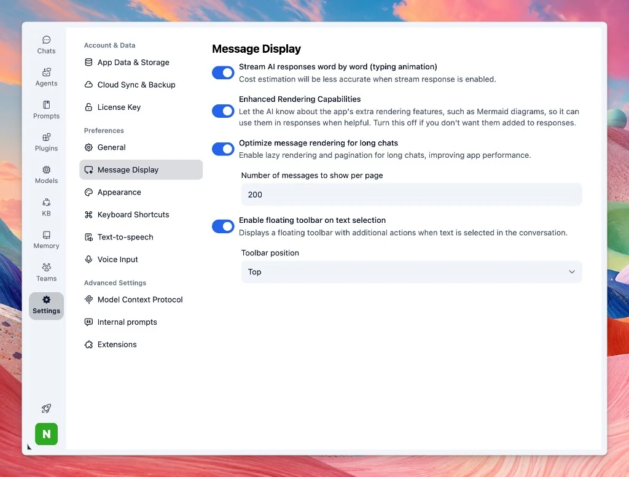Open Voice Input settings
Viewport: 629px width, 477px height.
point(141,259)
